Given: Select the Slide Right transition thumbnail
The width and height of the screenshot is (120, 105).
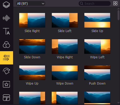Looking at the screenshot, I should (x=32, y=20).
